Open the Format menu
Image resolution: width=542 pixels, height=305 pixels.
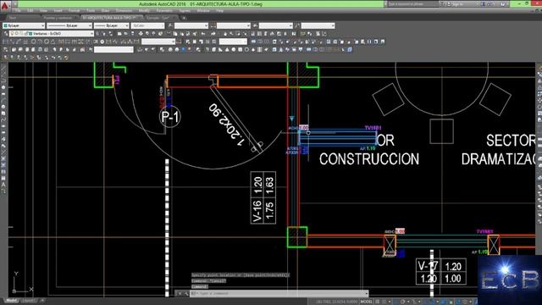tap(74, 11)
